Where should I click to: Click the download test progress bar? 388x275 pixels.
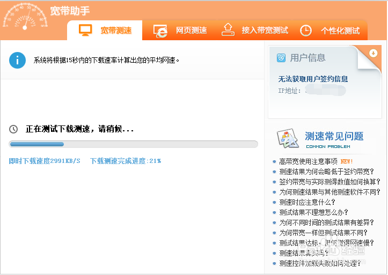(134, 144)
